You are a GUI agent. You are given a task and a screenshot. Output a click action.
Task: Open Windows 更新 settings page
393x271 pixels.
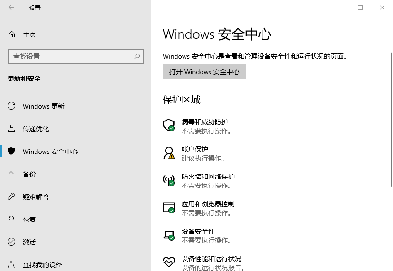click(76, 106)
